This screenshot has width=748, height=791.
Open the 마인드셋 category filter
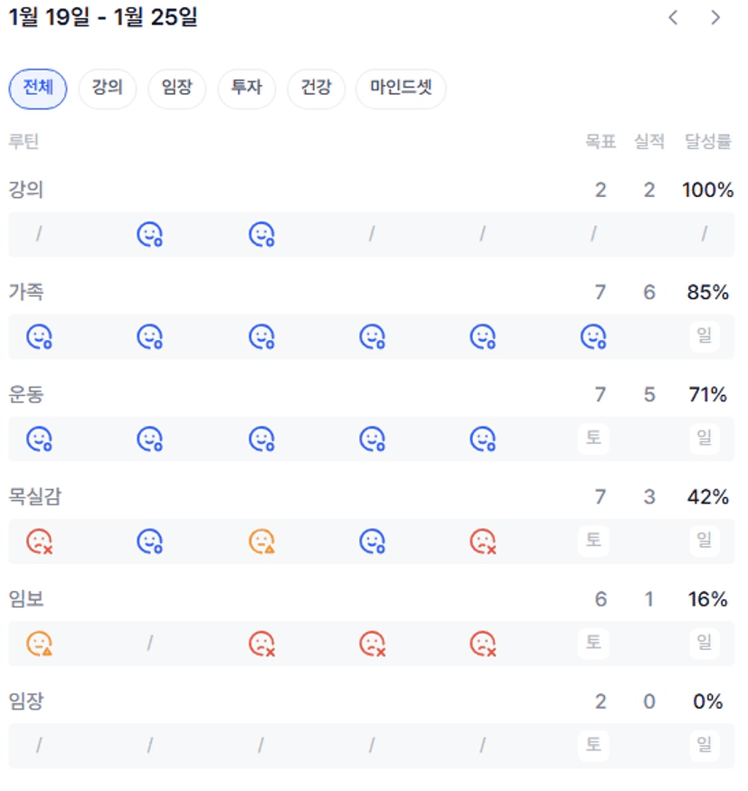(x=401, y=89)
